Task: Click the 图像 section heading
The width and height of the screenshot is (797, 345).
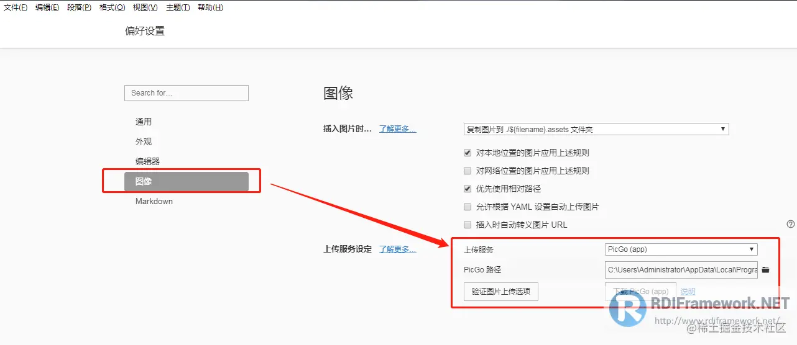Action: point(338,93)
